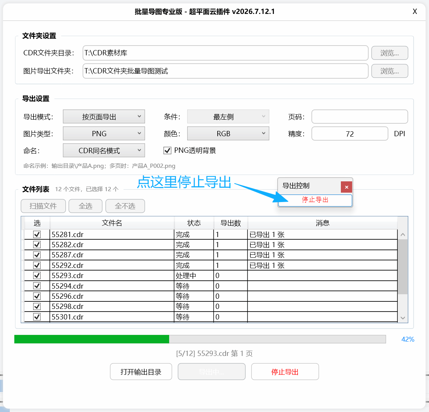Click the 图片导出文件夹 path input field
The image size is (429, 412).
(x=226, y=71)
